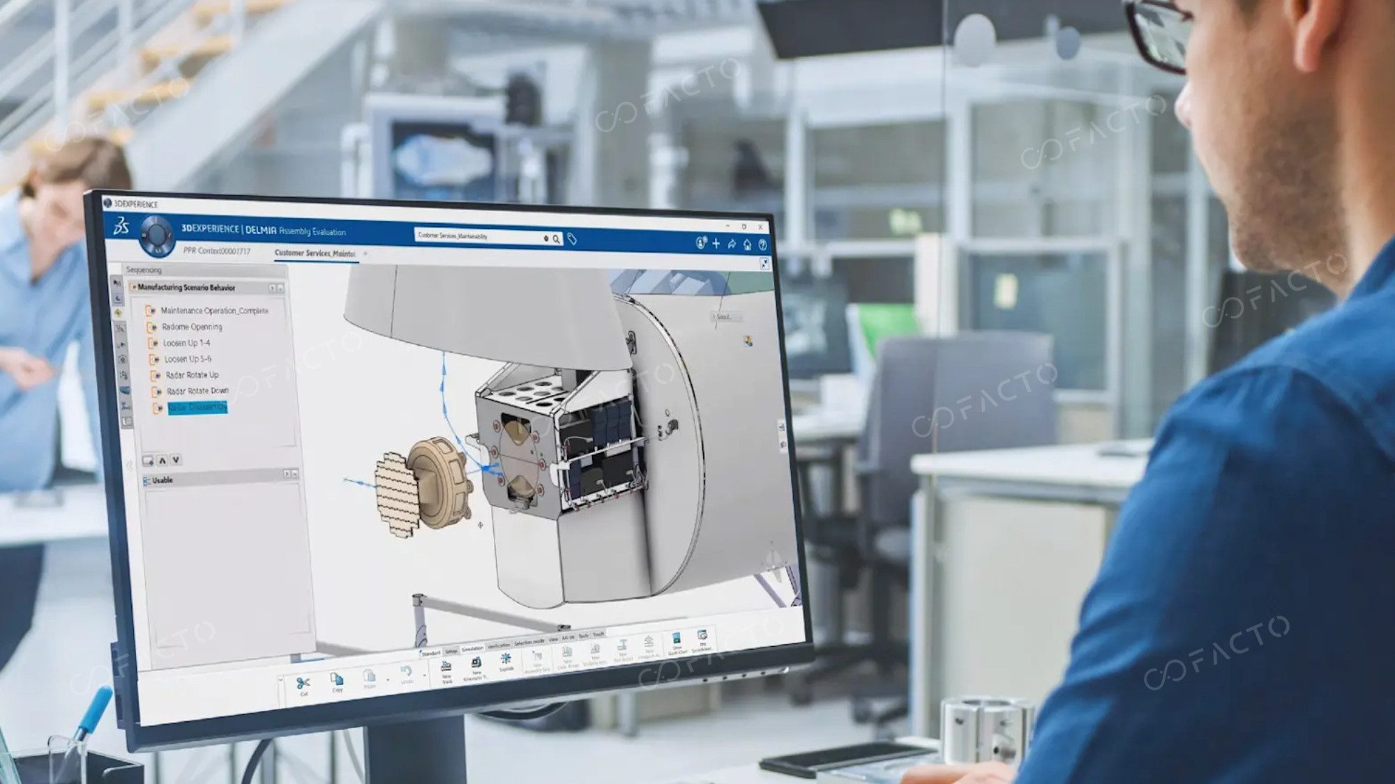The image size is (1395, 784).
Task: Collapse the left panel with chevron handle
Action: (130, 465)
